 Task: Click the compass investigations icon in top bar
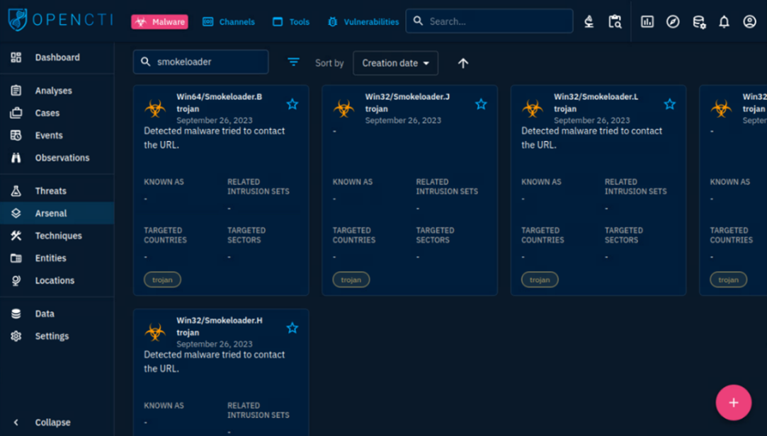(673, 22)
